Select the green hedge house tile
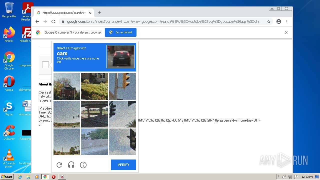Viewport: 320px width, 180px height. [x=94, y=86]
